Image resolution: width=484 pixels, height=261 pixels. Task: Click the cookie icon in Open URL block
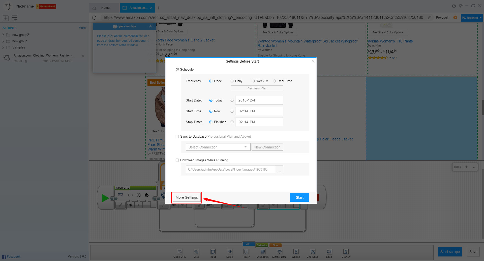(x=147, y=195)
